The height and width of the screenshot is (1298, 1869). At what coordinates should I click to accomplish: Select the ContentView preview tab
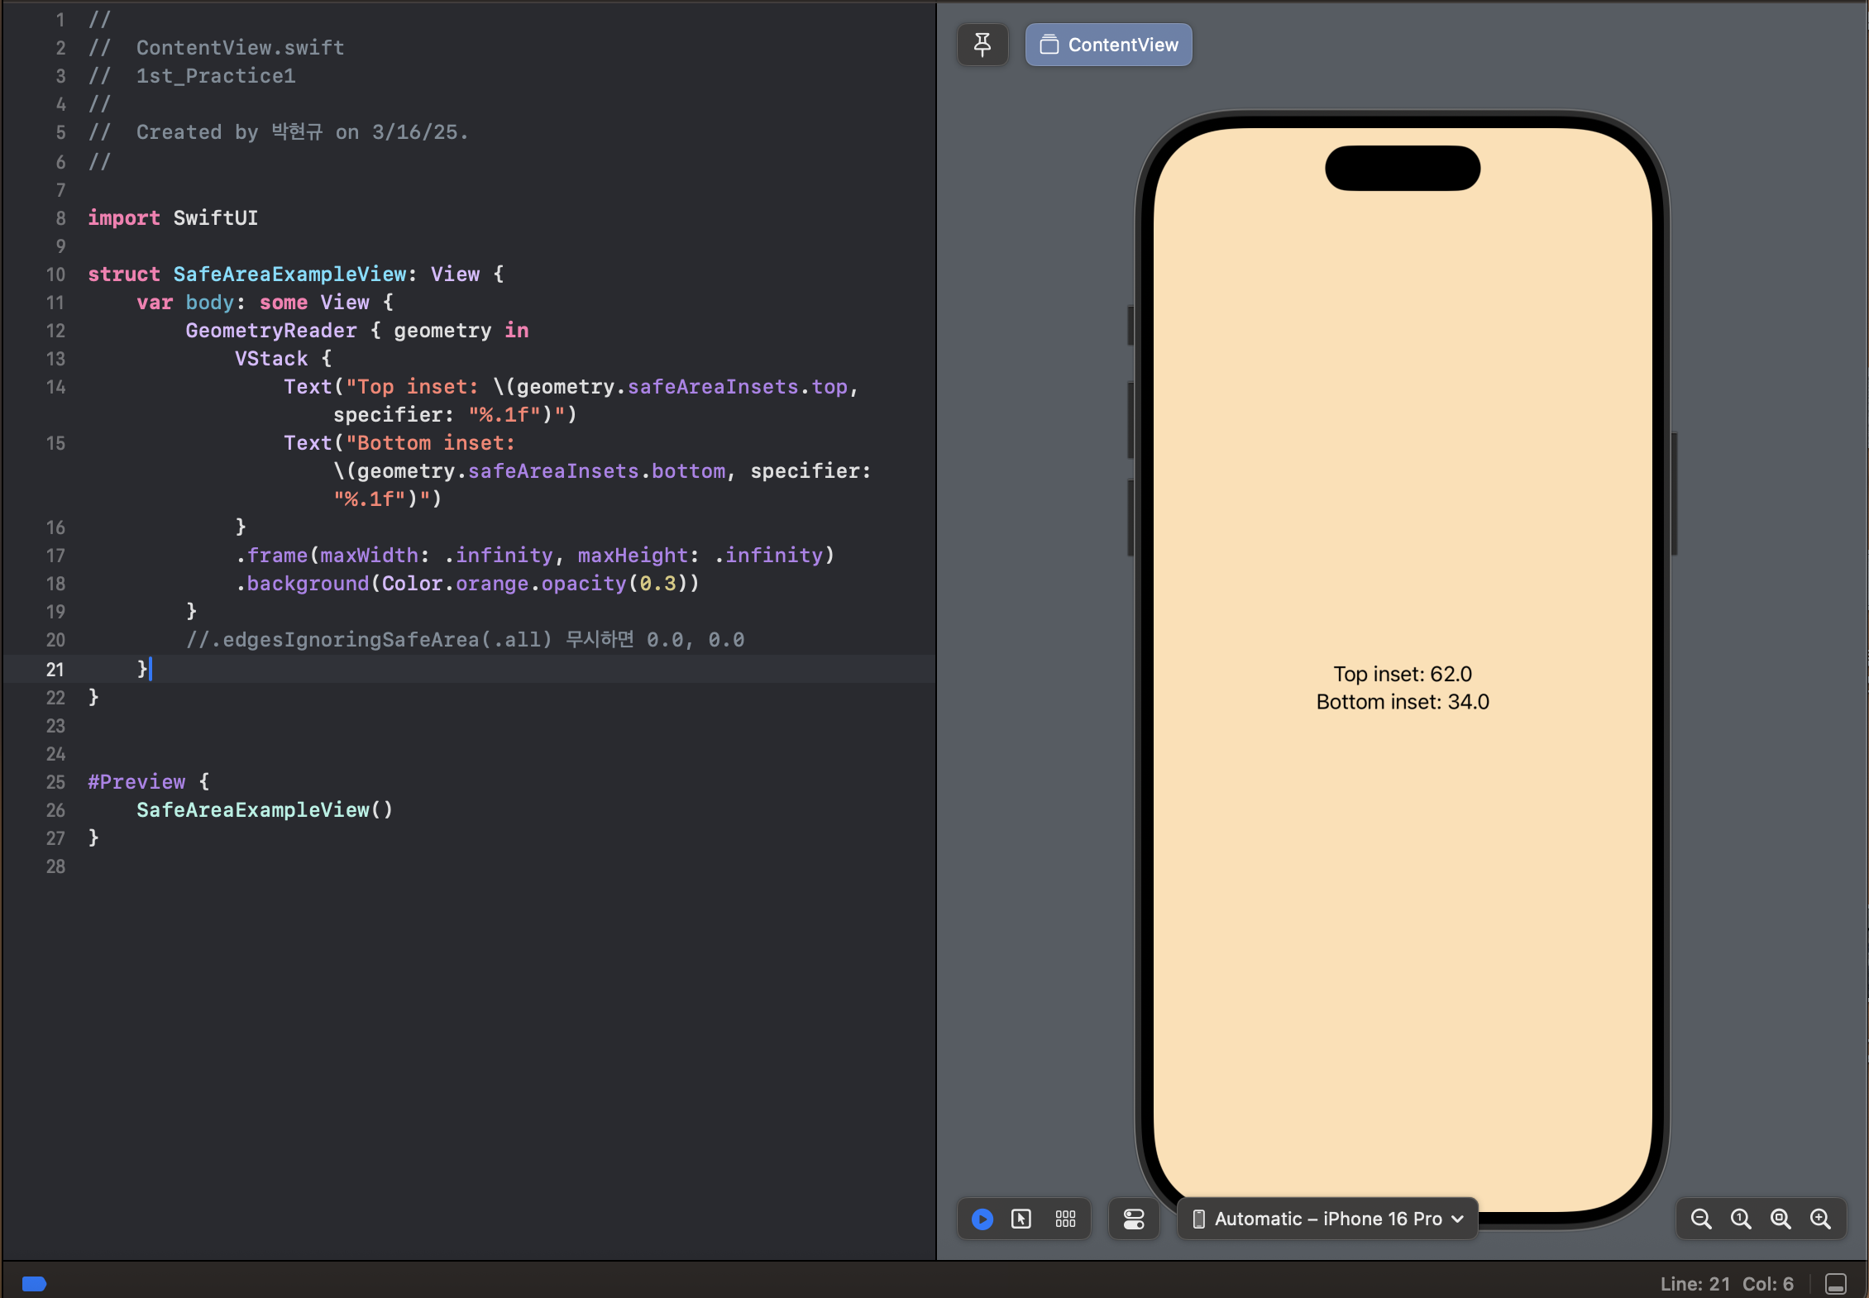click(x=1108, y=44)
